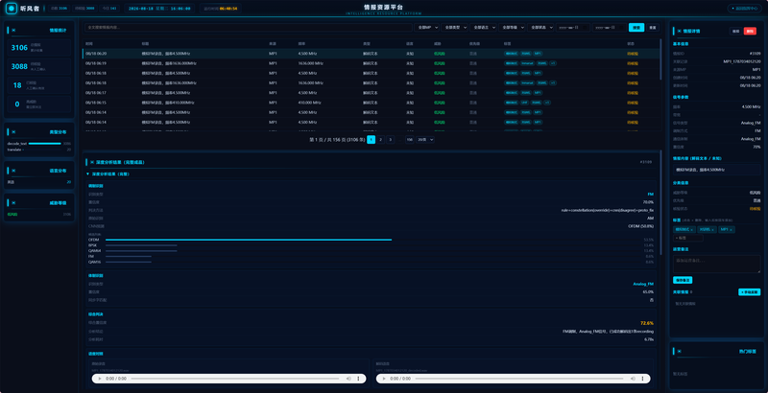Seek the decoded speech progress bar
768x393 pixels.
[x=520, y=379]
